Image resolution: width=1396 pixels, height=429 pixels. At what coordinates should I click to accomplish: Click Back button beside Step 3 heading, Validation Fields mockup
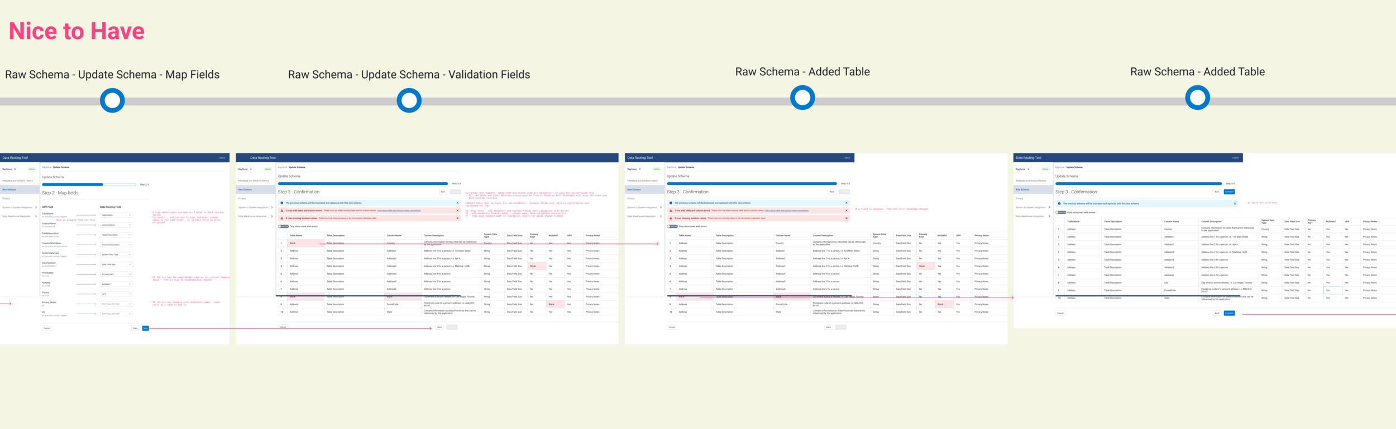[443, 192]
